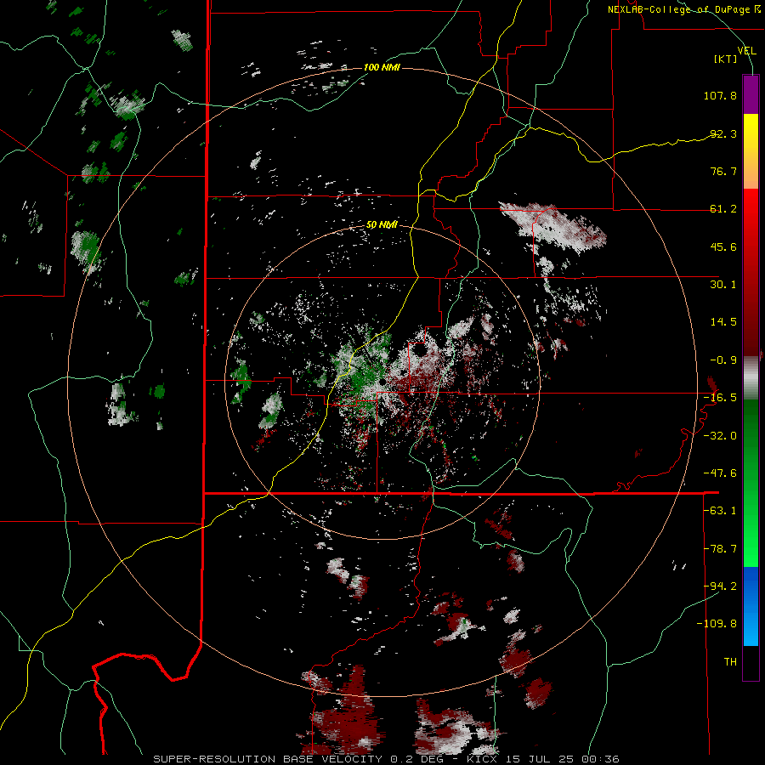Click the 30.1 velocity scale value
Screen dimensions: 765x765
723,285
